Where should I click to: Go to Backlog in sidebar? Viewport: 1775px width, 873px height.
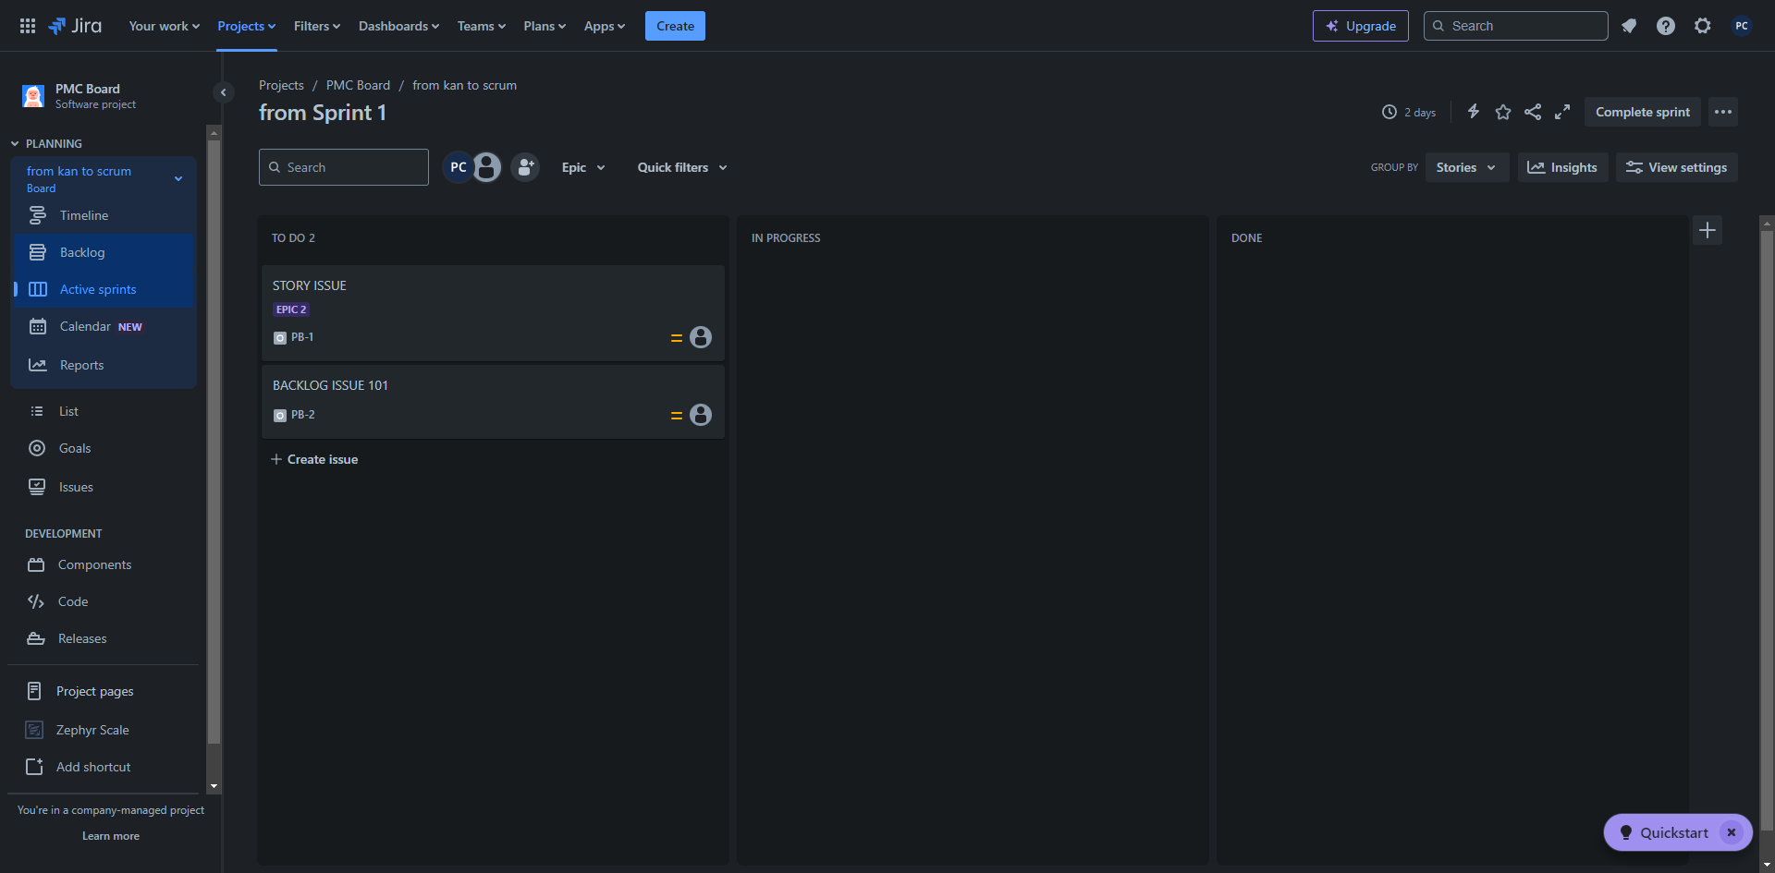82,252
